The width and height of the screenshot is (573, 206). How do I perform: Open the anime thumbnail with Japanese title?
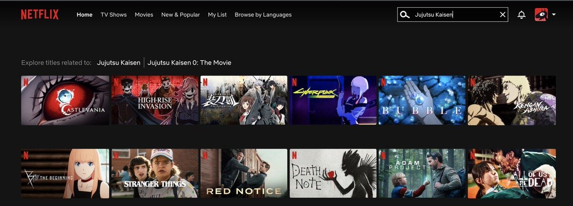pyautogui.click(x=244, y=100)
